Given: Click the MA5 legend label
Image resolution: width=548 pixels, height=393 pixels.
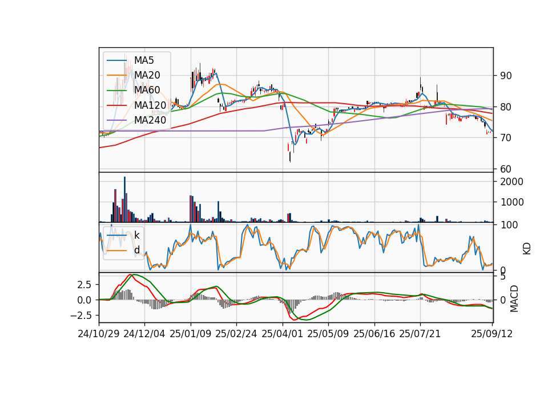Looking at the screenshot, I should coord(144,60).
